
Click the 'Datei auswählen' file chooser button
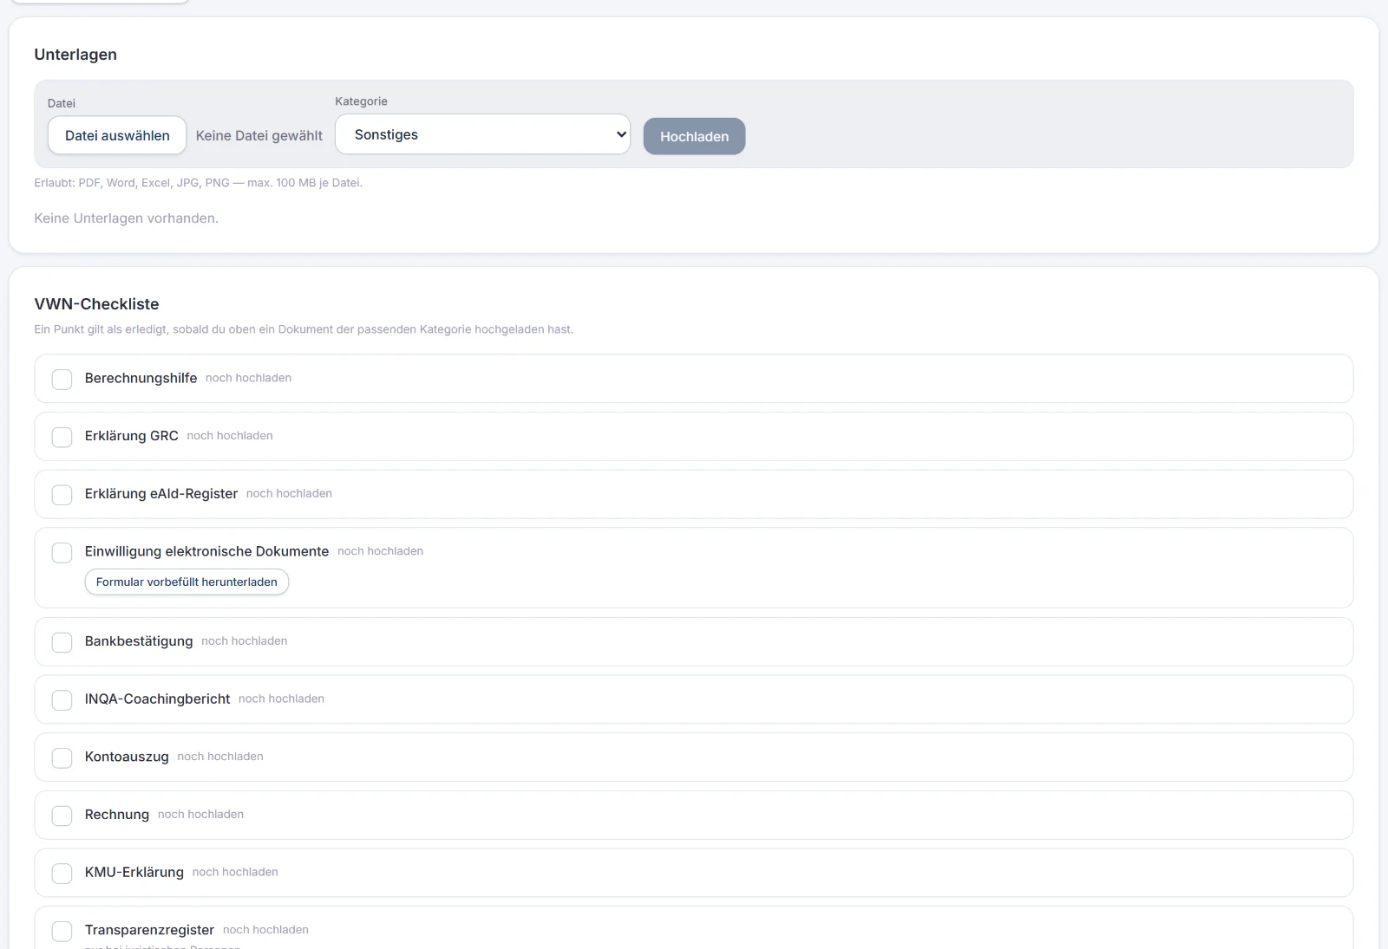coord(117,135)
